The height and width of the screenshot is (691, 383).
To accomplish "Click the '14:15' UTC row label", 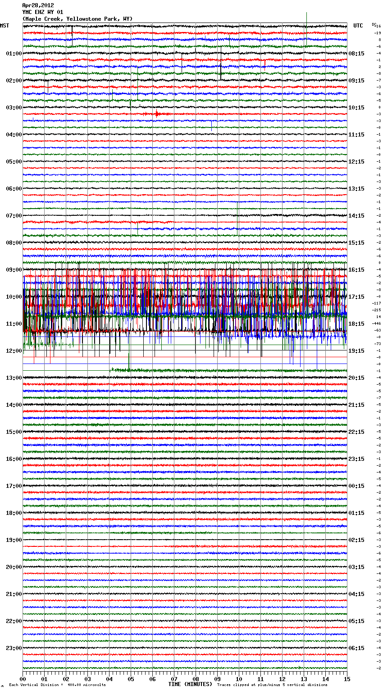I will pos(356,216).
